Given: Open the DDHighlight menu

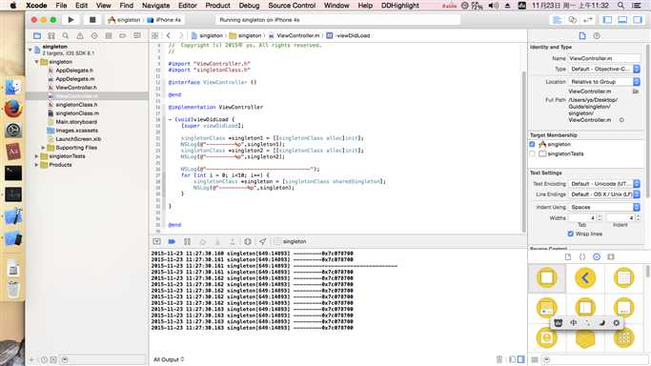Looking at the screenshot, I should click(x=400, y=6).
